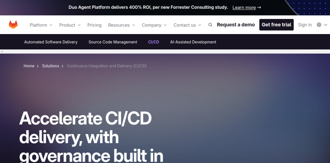330x163 pixels.
Task: Click the chevron after Solutions breadcrumb
Action: tap(62, 66)
